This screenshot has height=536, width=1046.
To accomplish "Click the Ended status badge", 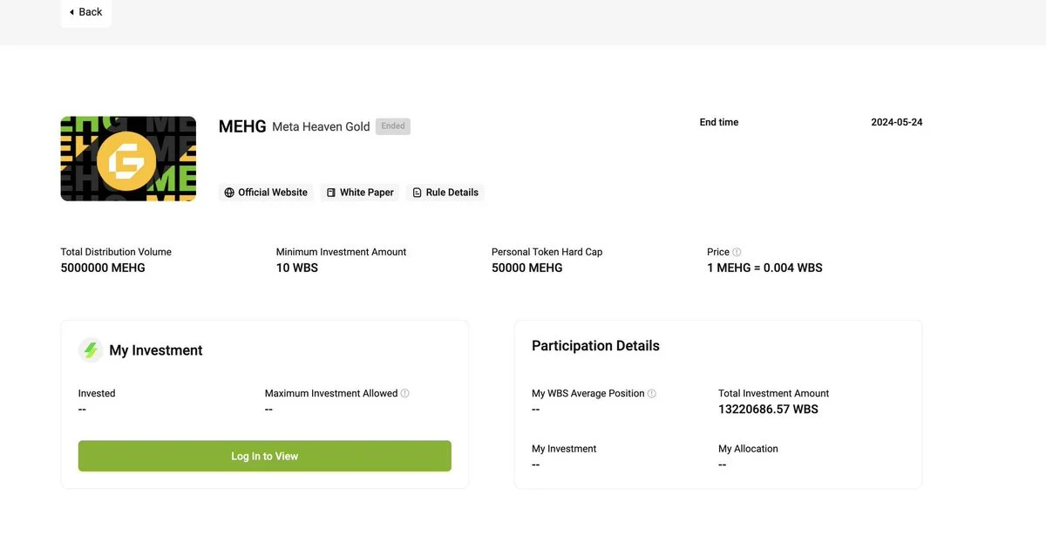I will point(393,126).
